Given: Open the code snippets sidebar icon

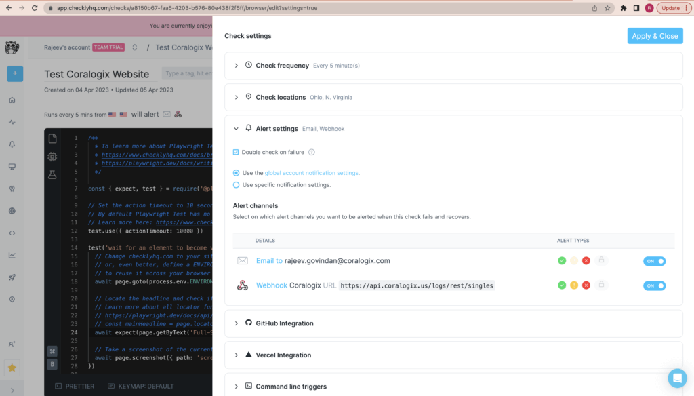Looking at the screenshot, I should point(12,233).
